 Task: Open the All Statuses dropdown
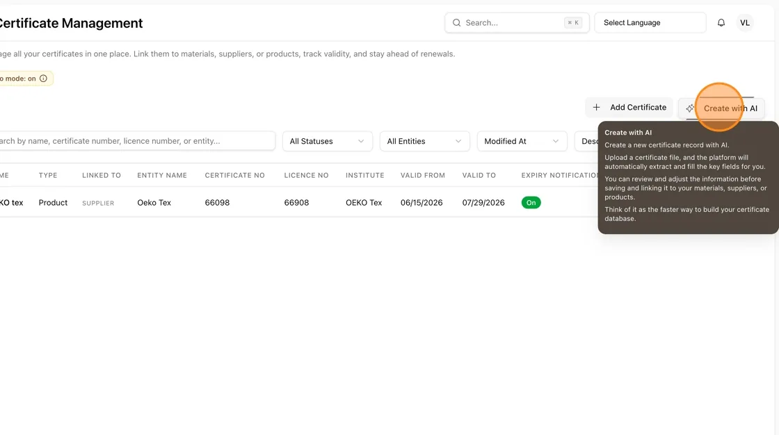[328, 141]
